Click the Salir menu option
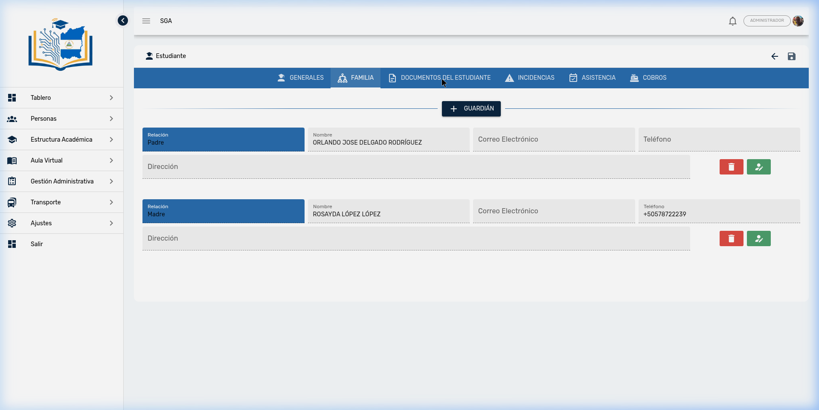Viewport: 819px width, 410px height. (x=37, y=244)
